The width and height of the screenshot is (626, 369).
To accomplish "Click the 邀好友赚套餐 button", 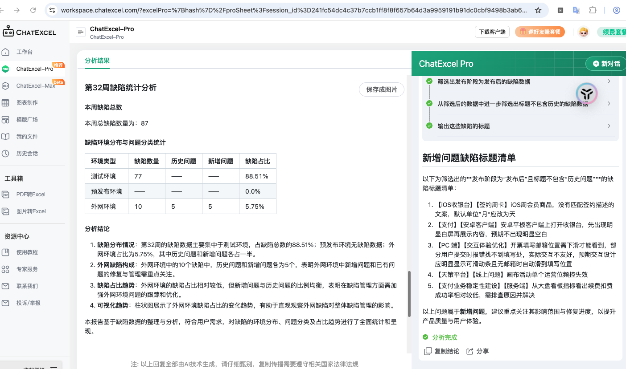I will point(540,32).
